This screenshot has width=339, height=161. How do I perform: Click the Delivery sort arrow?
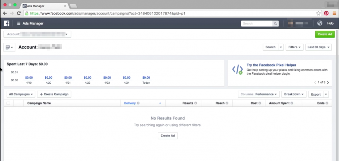[160, 103]
